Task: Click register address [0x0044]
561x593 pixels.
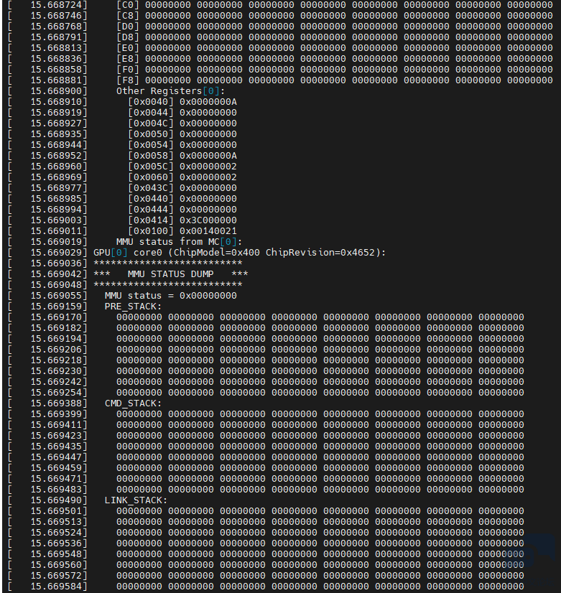Action: click(151, 113)
